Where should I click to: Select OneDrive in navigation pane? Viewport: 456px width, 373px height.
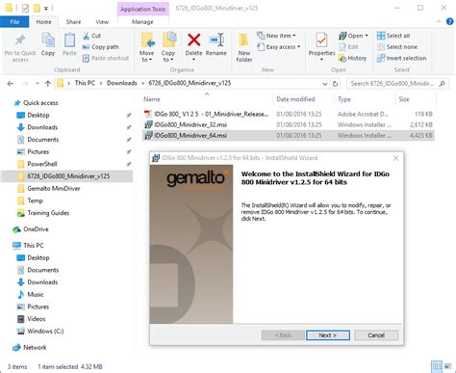coord(36,229)
